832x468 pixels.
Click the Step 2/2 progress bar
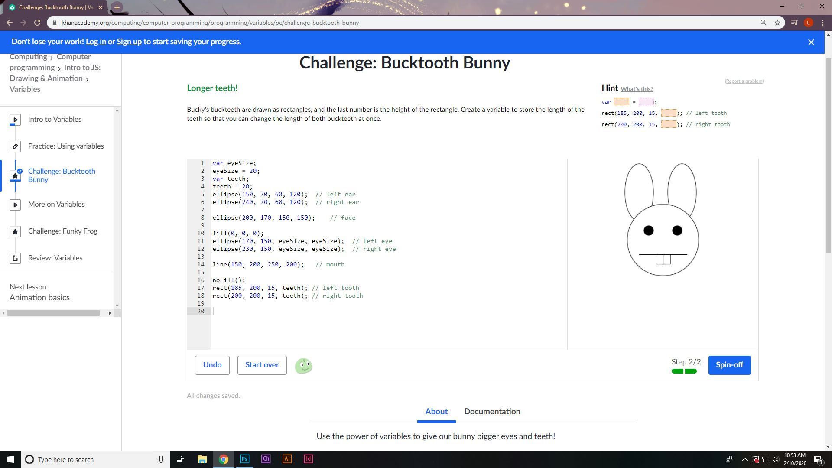684,371
